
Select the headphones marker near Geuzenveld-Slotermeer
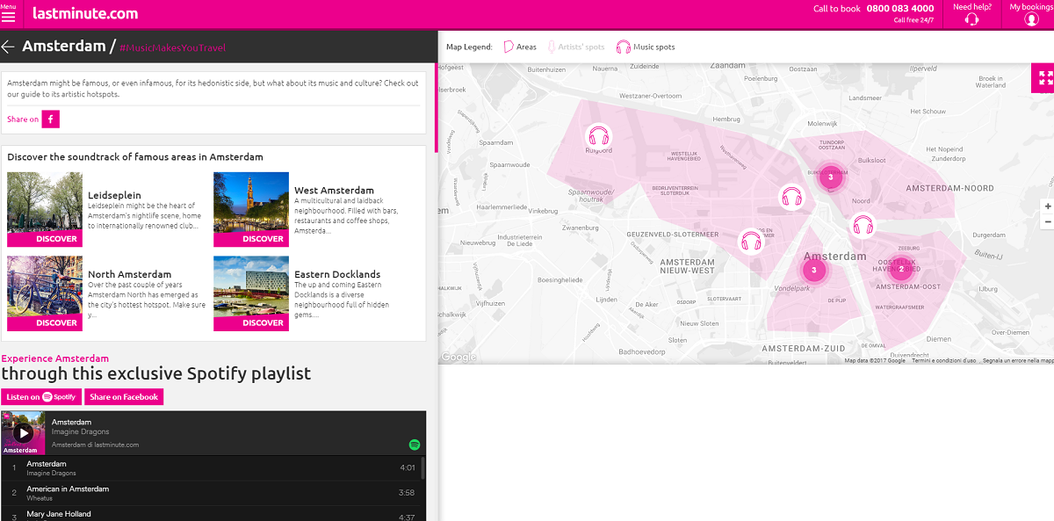(x=751, y=241)
